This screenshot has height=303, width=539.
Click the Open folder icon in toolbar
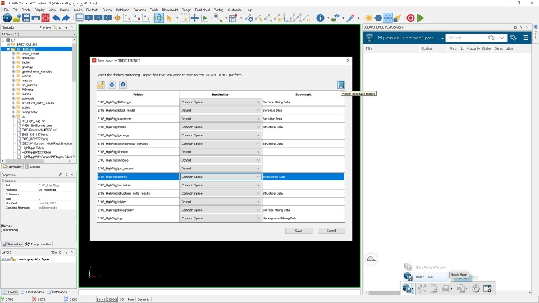click(x=16, y=18)
